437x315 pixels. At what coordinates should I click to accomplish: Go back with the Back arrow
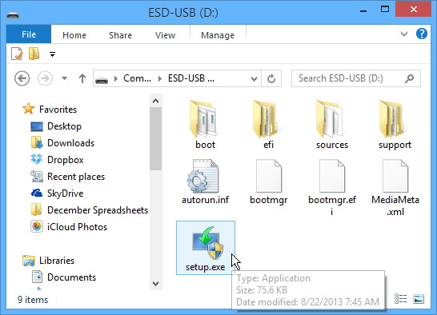(22, 78)
